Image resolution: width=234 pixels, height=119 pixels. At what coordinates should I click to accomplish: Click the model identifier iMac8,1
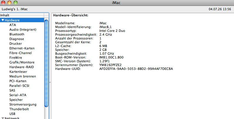pos(105,27)
